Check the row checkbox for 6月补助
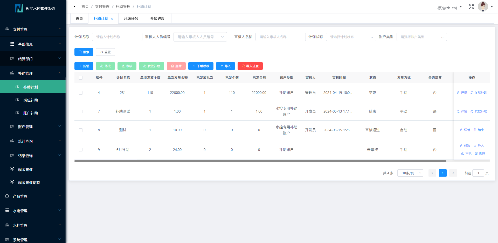 [81, 150]
